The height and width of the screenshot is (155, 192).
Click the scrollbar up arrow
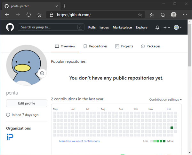pos(190,22)
